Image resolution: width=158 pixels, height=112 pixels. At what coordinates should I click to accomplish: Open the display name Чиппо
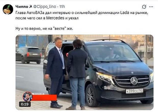[x=22, y=7]
